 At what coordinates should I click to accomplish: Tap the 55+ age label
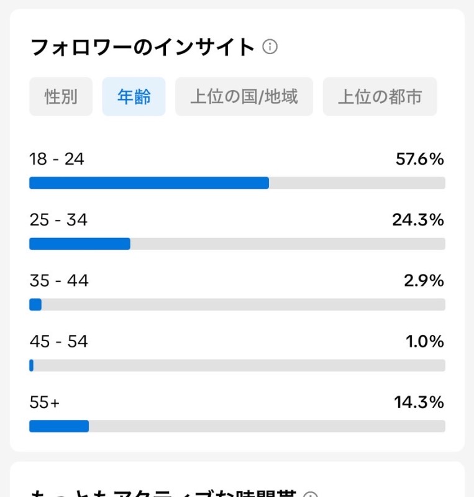pos(44,402)
